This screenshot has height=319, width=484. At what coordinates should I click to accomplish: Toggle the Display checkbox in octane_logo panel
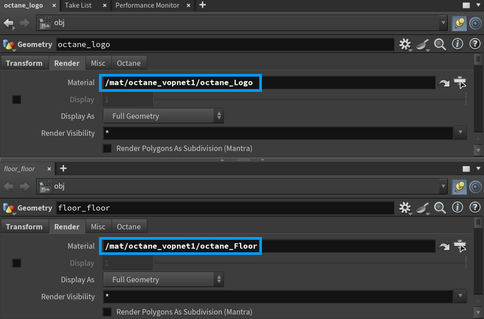pos(17,99)
